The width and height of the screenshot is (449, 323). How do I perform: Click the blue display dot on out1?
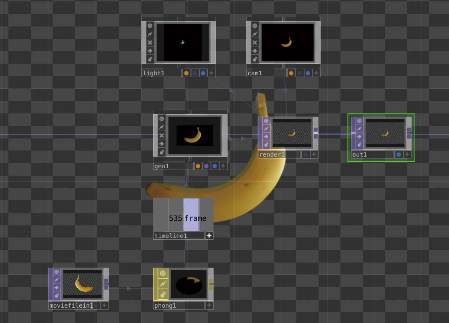pos(399,154)
